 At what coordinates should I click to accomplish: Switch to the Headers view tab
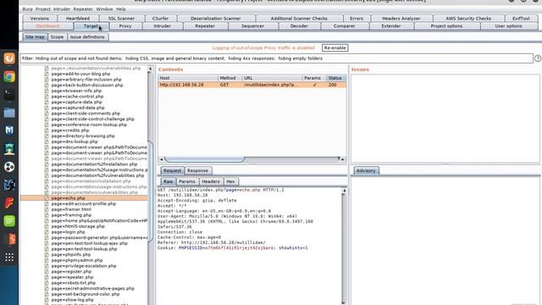(211, 181)
